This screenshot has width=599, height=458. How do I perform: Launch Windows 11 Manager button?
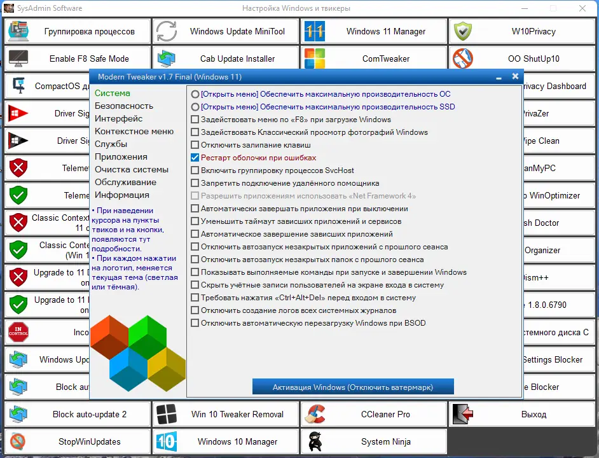(374, 31)
